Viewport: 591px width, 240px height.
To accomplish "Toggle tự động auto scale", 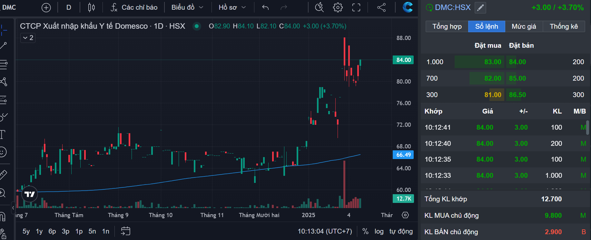I will pyautogui.click(x=401, y=231).
